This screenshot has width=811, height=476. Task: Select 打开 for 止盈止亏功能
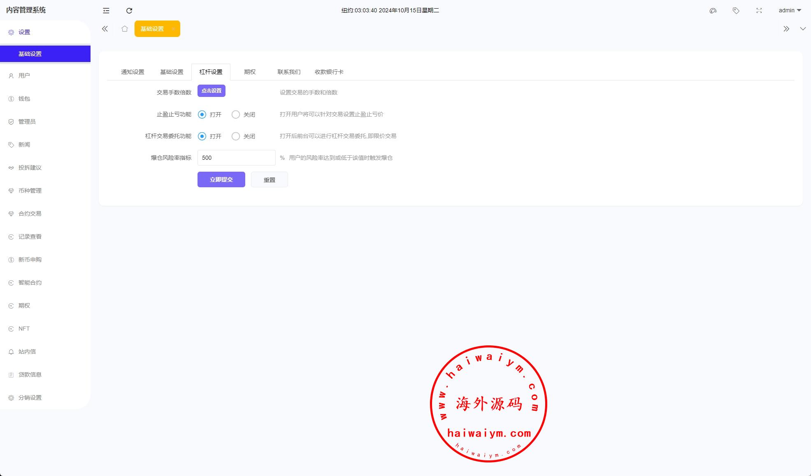[202, 115]
